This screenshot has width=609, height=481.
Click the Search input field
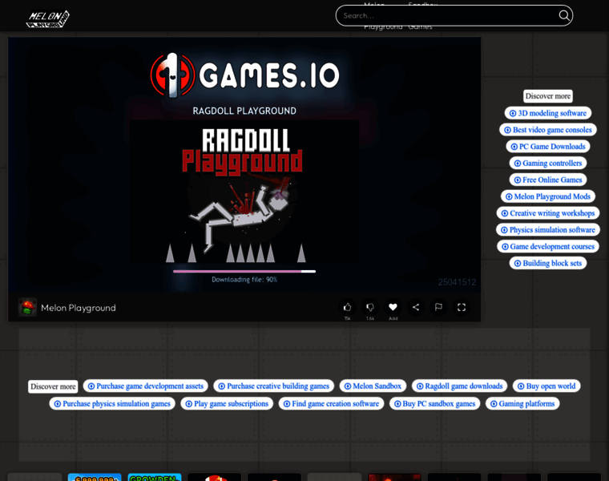pyautogui.click(x=454, y=15)
